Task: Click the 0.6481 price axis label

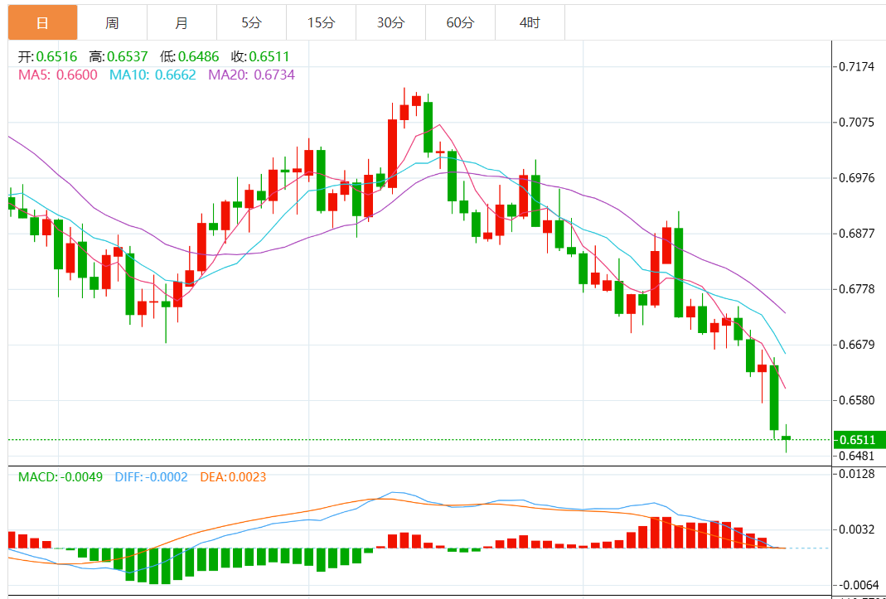Action: tap(859, 456)
